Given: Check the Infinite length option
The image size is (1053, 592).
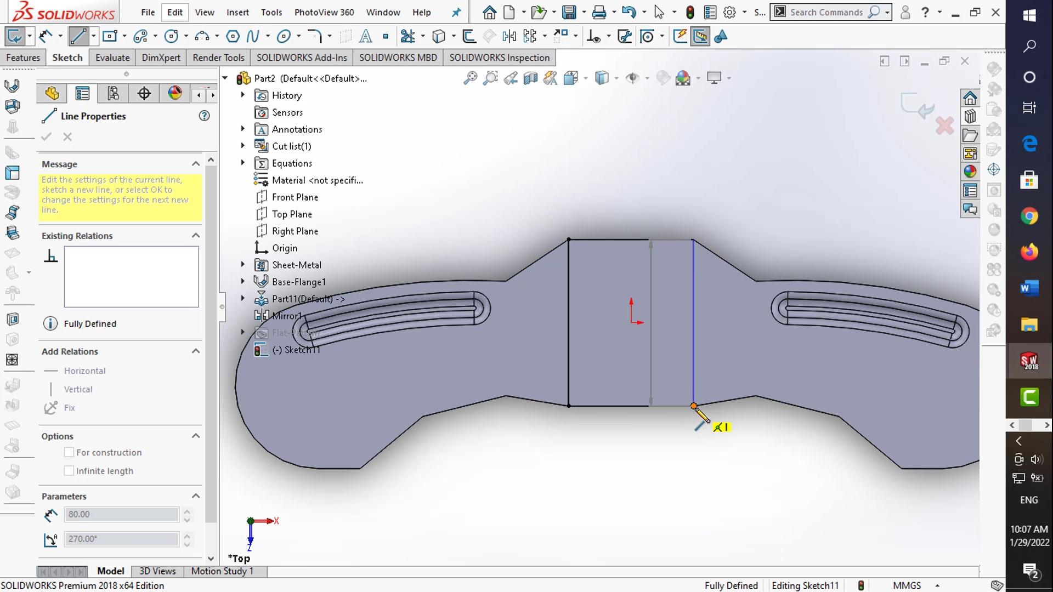Looking at the screenshot, I should pyautogui.click(x=69, y=471).
